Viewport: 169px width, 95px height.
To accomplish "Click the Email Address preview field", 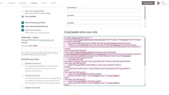I will tap(104, 11).
